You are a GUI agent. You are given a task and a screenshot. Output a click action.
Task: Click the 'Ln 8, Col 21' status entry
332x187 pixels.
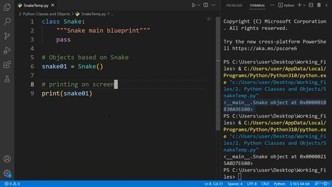point(213,184)
